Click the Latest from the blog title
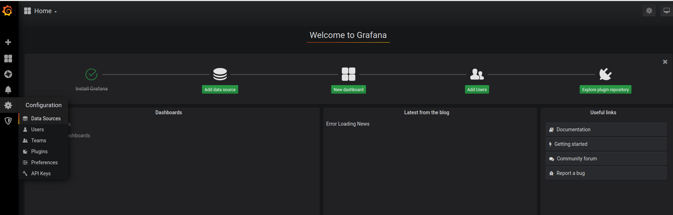Screen dimensions: 673x215 (427, 112)
